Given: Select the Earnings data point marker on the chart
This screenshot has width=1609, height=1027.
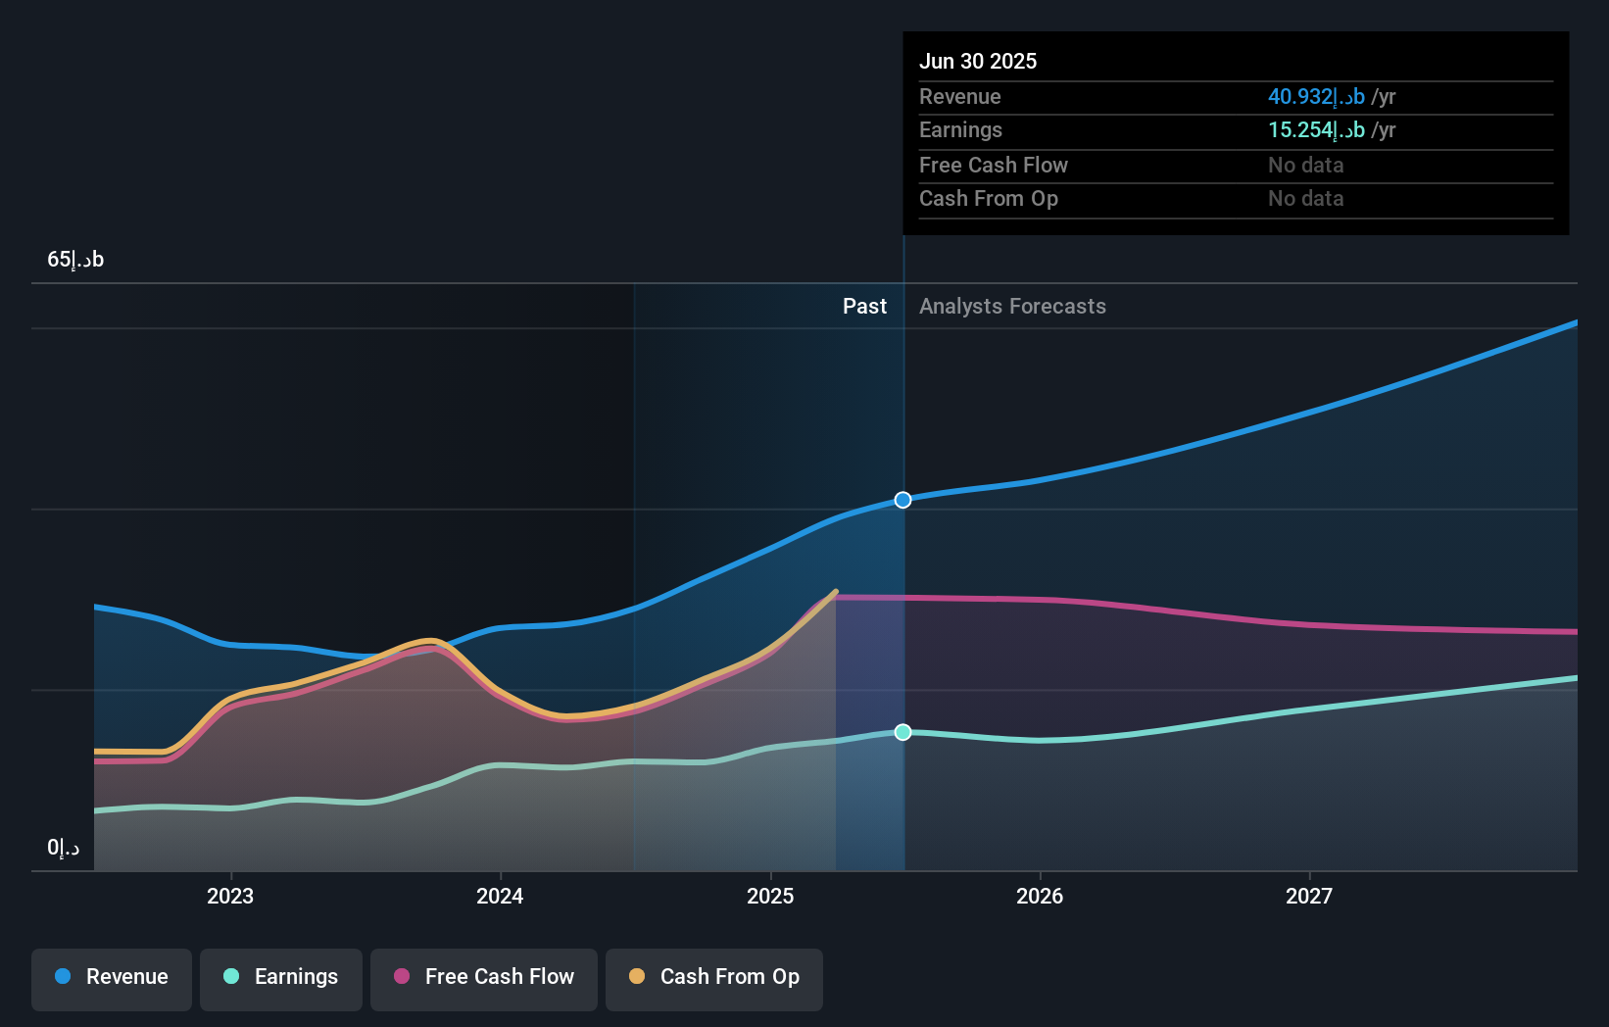Looking at the screenshot, I should 901,732.
